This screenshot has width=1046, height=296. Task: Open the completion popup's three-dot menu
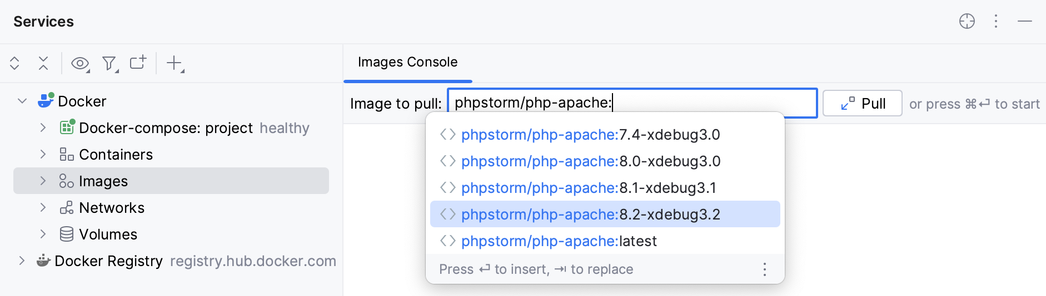(x=765, y=269)
